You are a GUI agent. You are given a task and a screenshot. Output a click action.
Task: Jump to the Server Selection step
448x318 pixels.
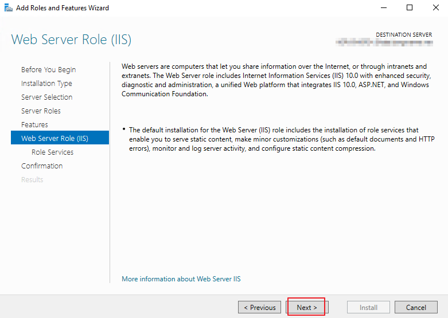(47, 97)
